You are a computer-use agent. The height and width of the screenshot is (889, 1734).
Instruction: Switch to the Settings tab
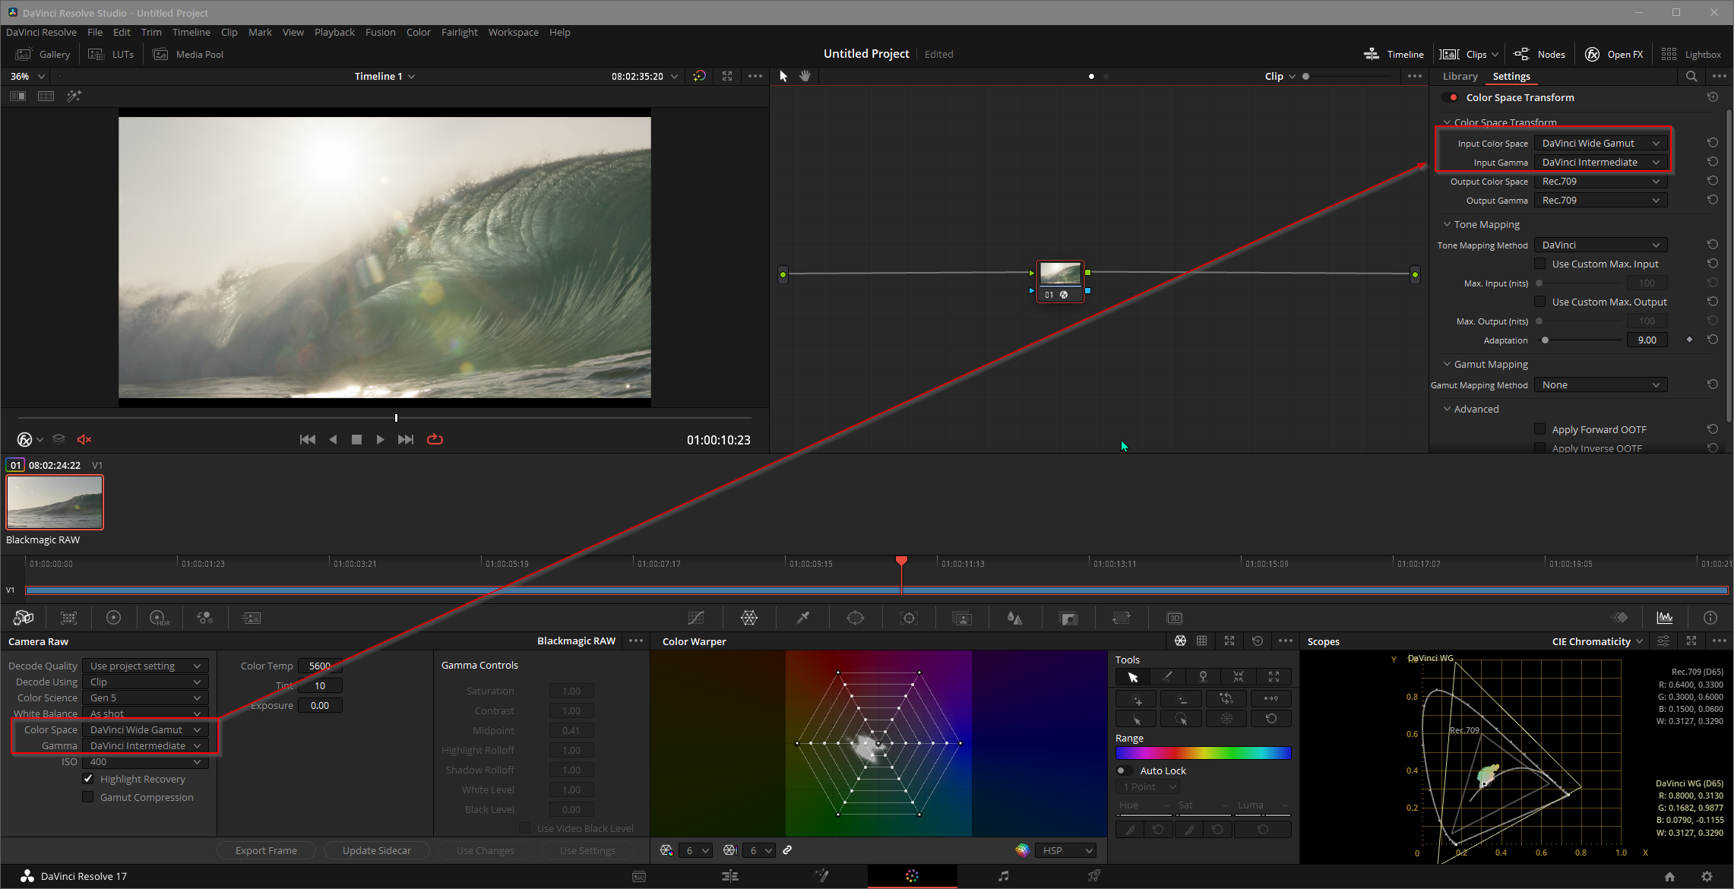tap(1511, 76)
